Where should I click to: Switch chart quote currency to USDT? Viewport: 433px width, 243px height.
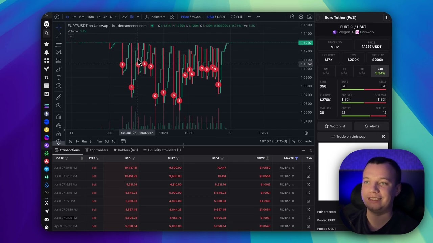[x=221, y=17]
